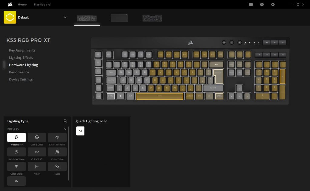Image resolution: width=310 pixels, height=191 pixels.
Task: Click the play/pause media key on keyboard preview
Action: coord(275,55)
